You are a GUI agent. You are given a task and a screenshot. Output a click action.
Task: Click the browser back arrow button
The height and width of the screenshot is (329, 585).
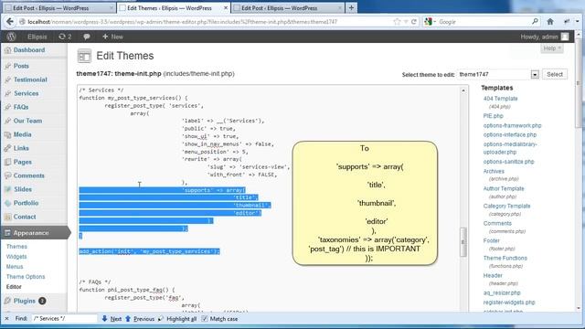[x=10, y=22]
